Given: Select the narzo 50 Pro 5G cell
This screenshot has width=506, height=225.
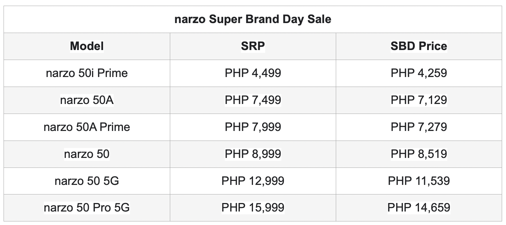Looking at the screenshot, I should [87, 208].
